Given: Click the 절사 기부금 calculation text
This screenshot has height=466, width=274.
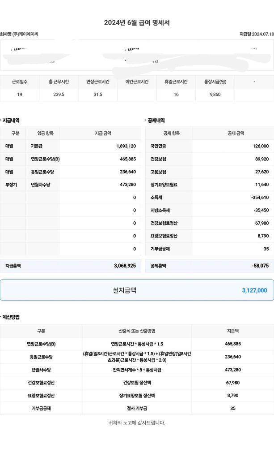Looking at the screenshot, I should click(137, 408).
